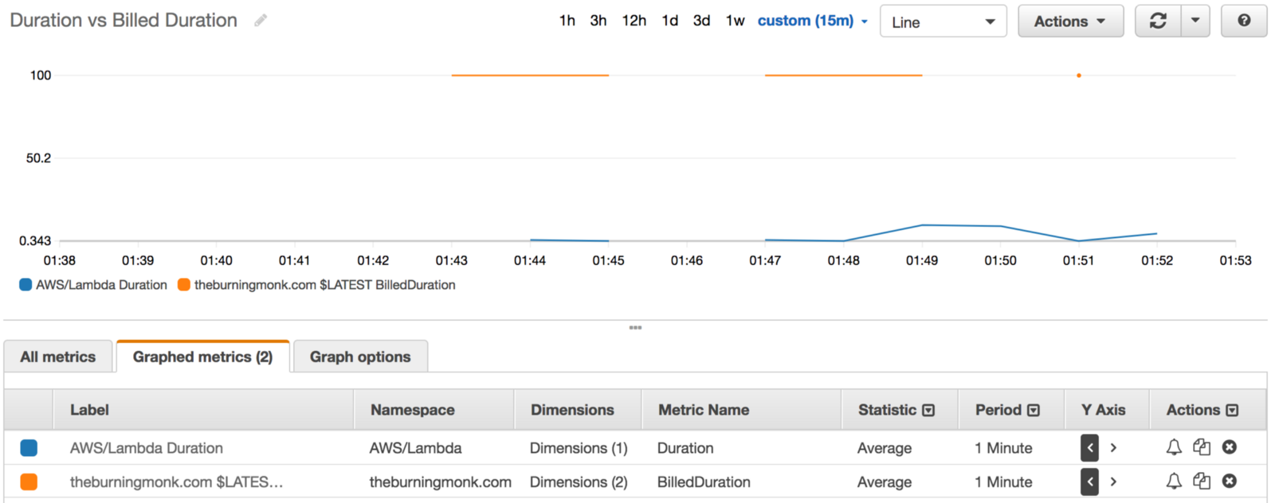This screenshot has height=503, width=1275.
Task: Create alarm for BilledDuration metric
Action: coord(1174,482)
